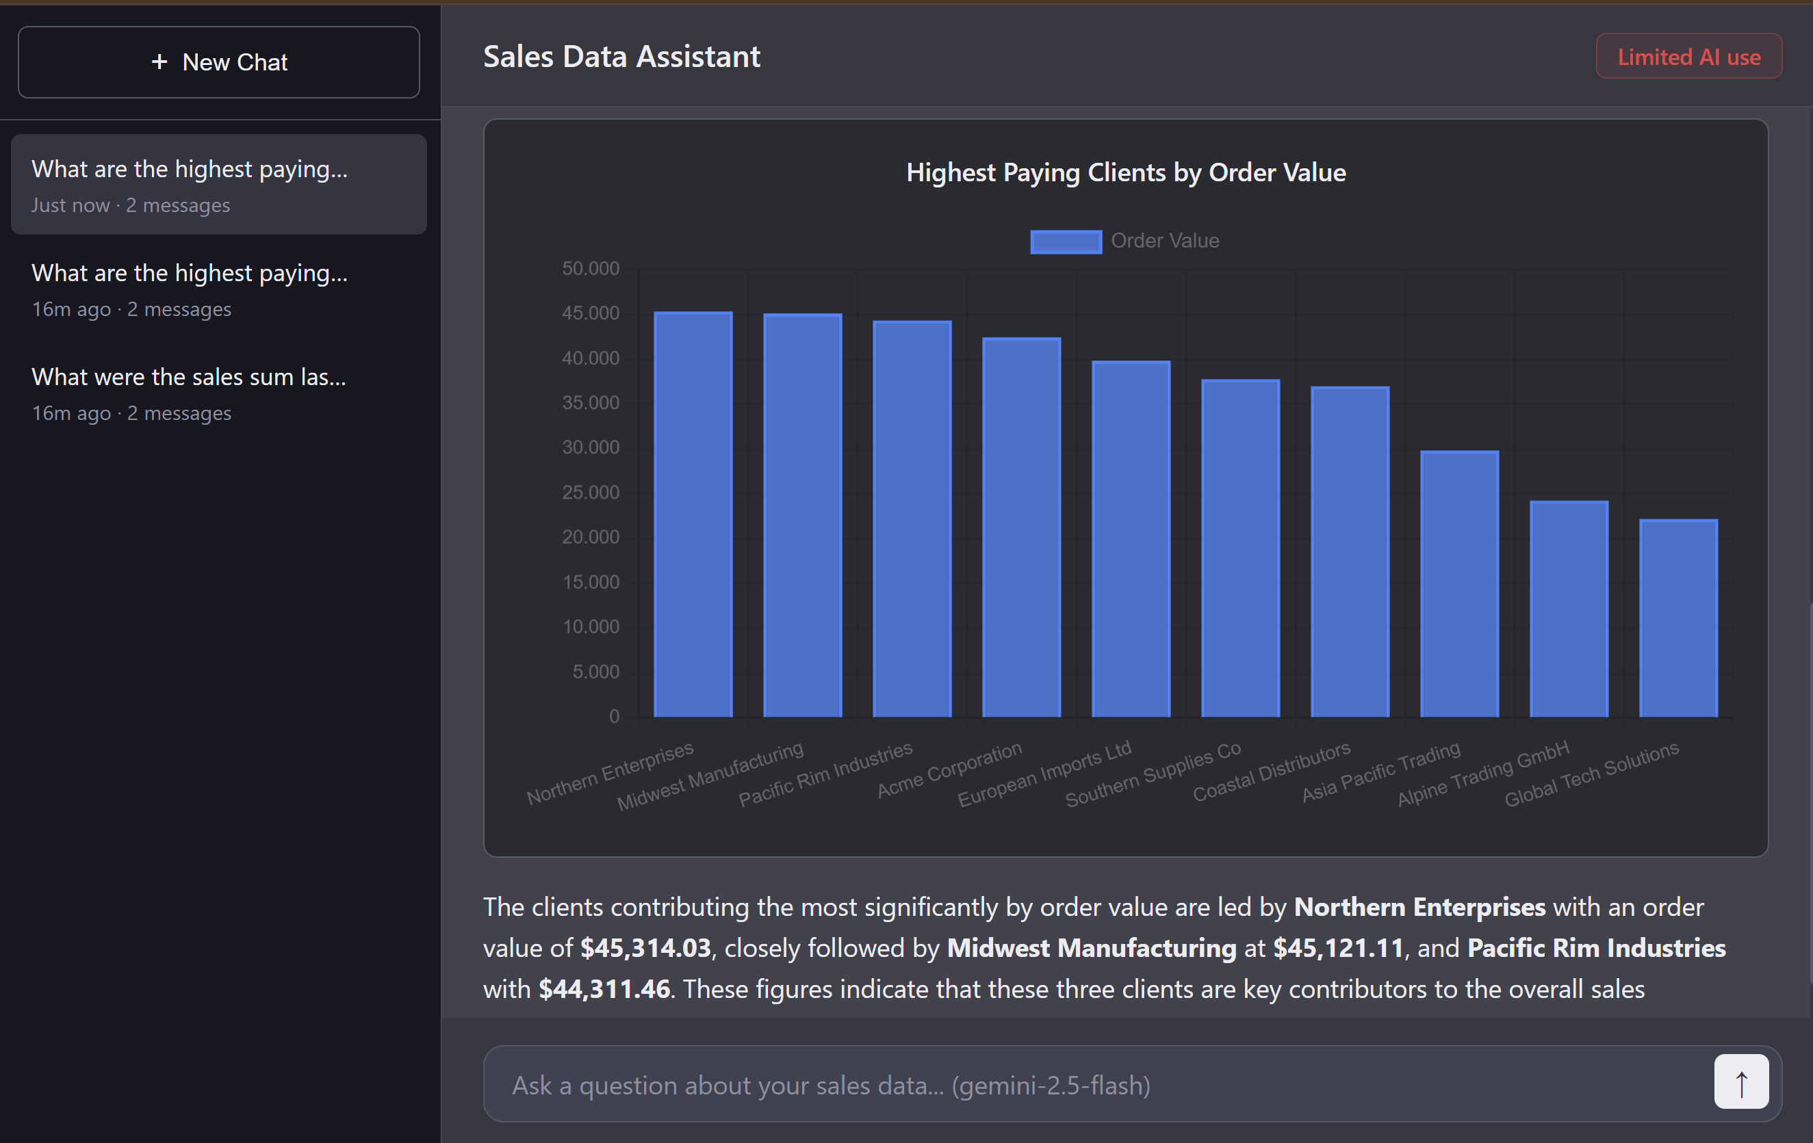Click the plus icon to start new chat
Viewport: 1813px width, 1143px height.
tap(160, 62)
